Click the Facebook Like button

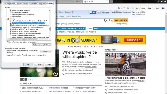[92, 12]
